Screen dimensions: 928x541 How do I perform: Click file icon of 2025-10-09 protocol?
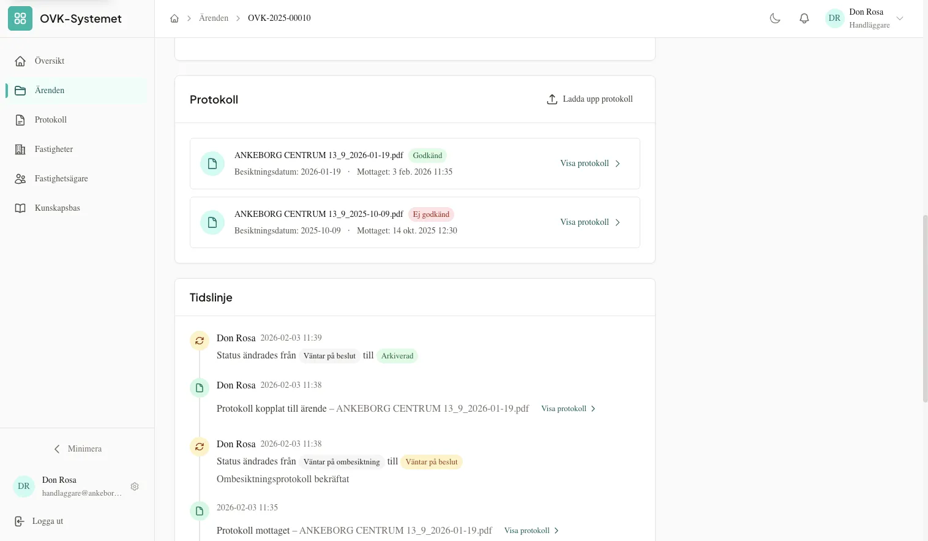212,222
